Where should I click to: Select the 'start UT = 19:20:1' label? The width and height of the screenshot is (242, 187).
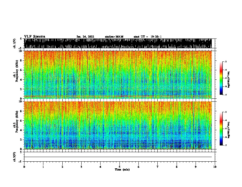click(148, 37)
